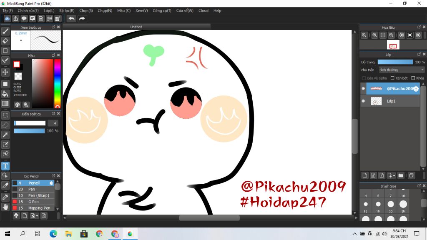Choose the Move tool
This screenshot has height=240, width=427.
coord(5,72)
